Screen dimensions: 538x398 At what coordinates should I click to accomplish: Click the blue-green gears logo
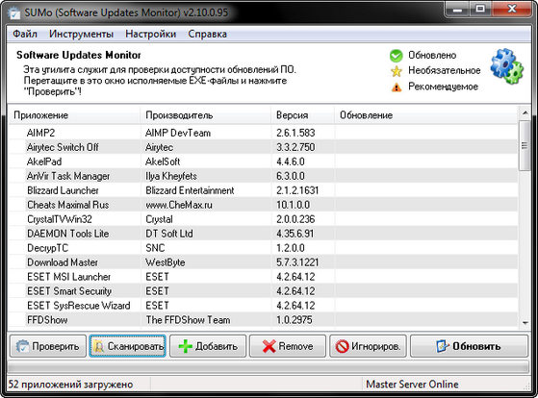click(x=507, y=66)
